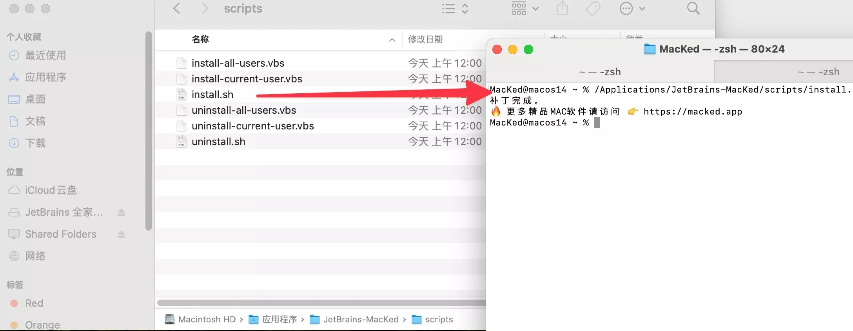Minimize the Terminal window
Image resolution: width=853 pixels, height=331 pixels.
tap(513, 49)
